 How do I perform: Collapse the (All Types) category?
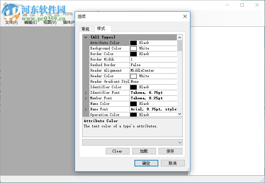coord(86,37)
